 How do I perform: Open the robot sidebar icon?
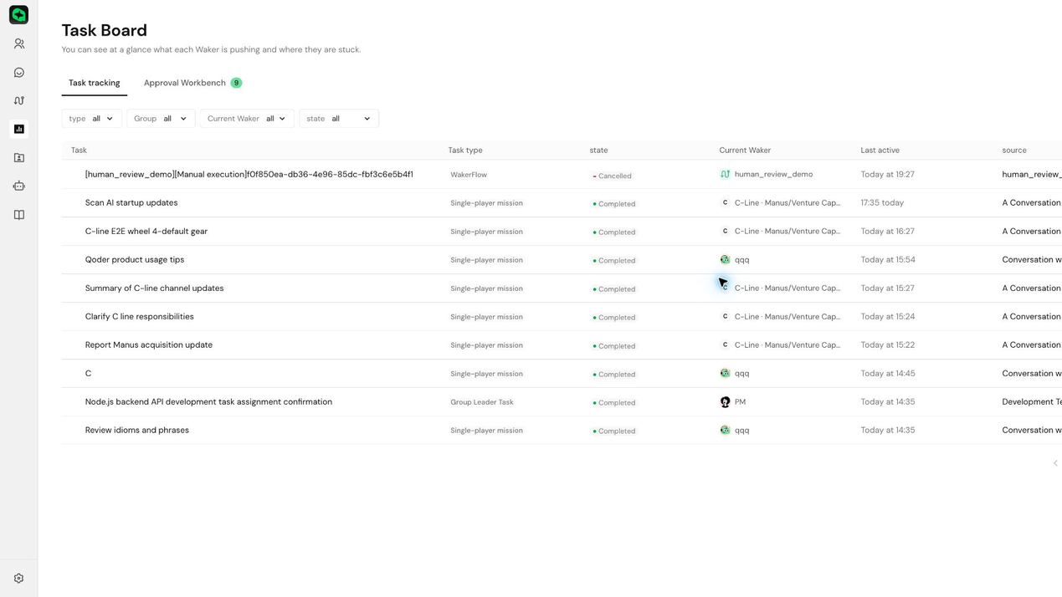[x=18, y=186]
